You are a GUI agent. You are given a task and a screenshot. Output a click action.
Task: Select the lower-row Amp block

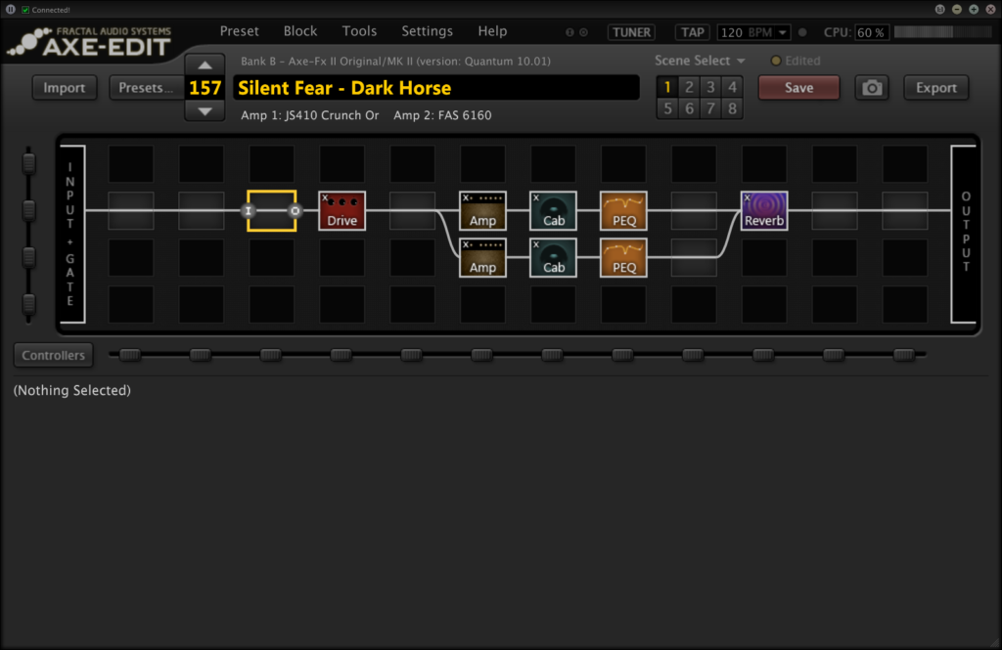482,257
